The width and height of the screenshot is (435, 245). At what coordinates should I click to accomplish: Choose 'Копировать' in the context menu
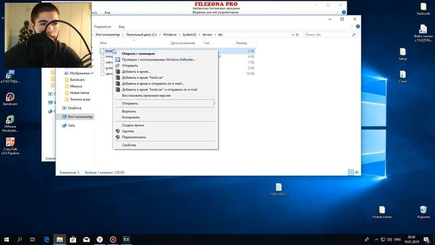coord(130,117)
